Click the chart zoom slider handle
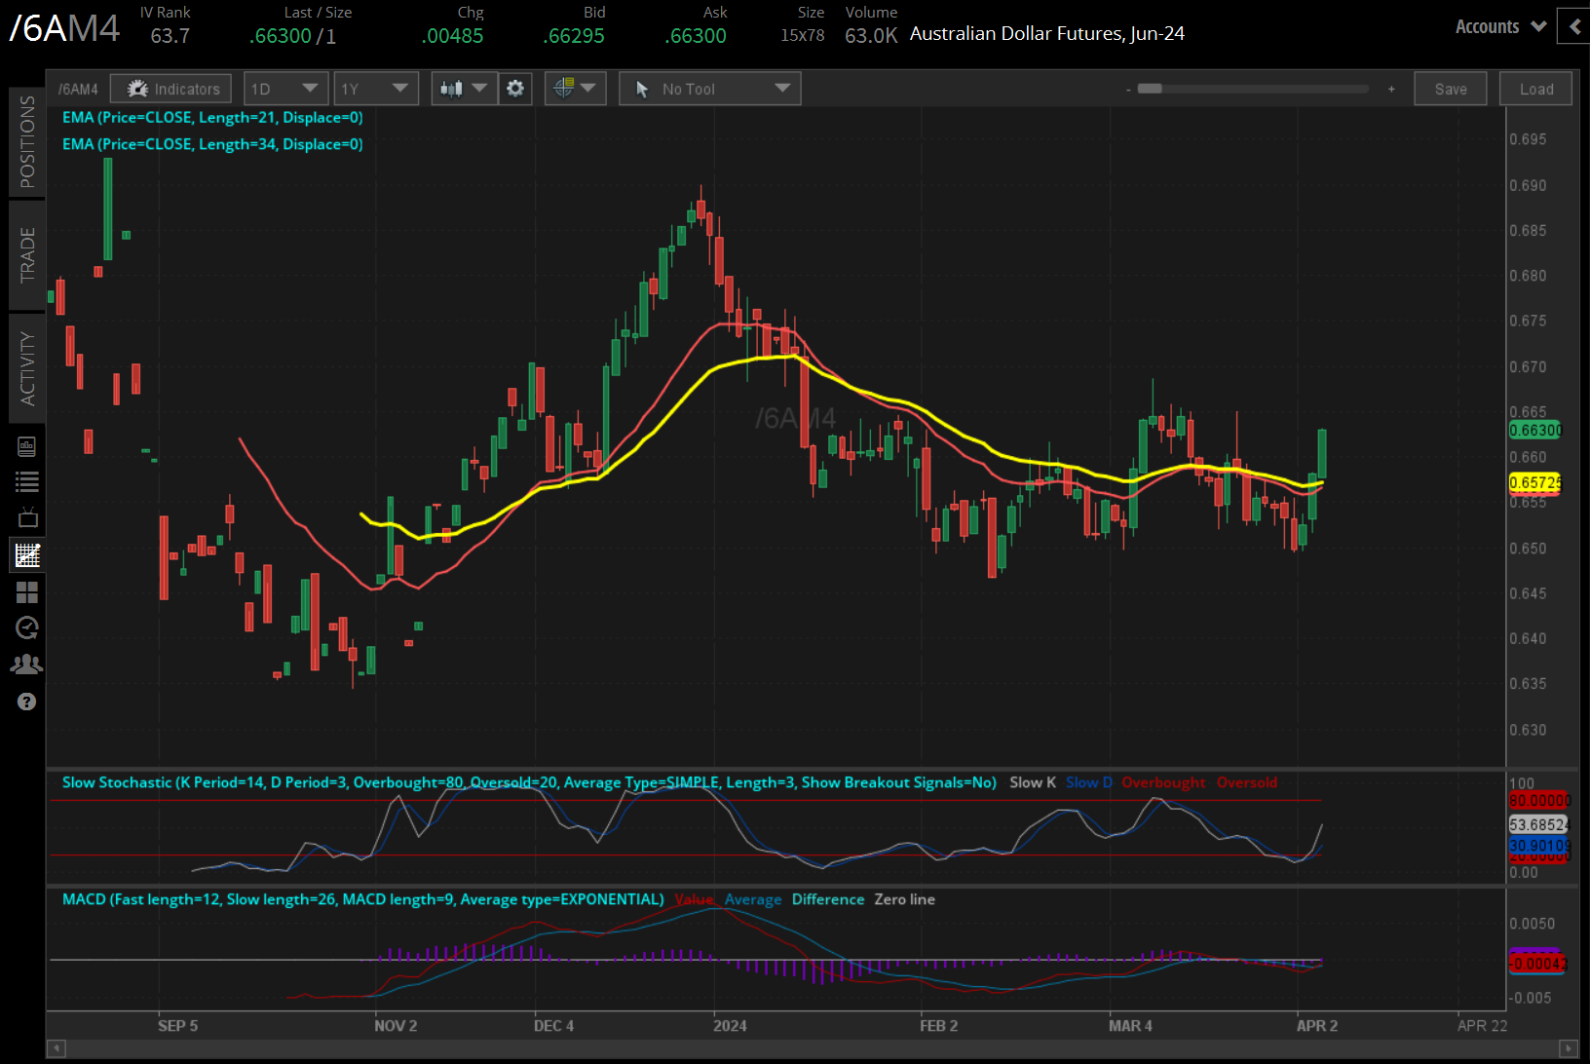Image resolution: width=1590 pixels, height=1064 pixels. [1150, 89]
